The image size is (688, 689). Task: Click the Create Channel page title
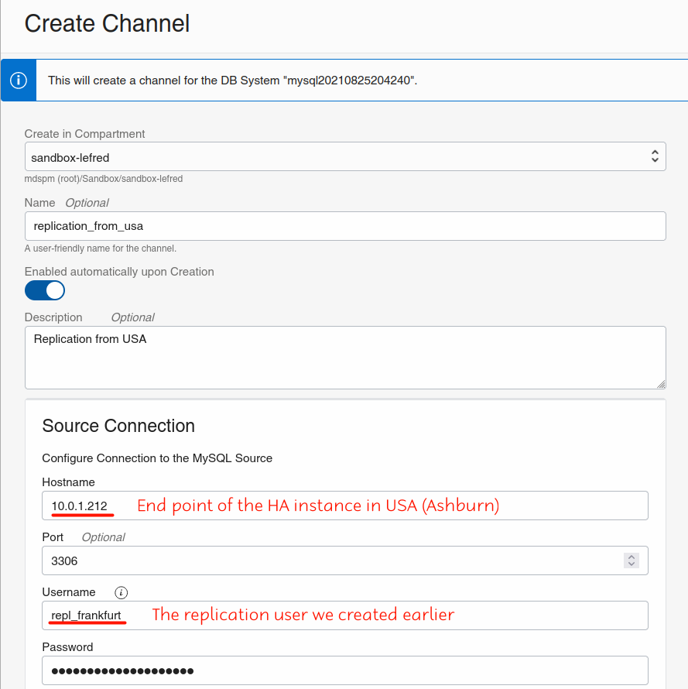tap(107, 23)
